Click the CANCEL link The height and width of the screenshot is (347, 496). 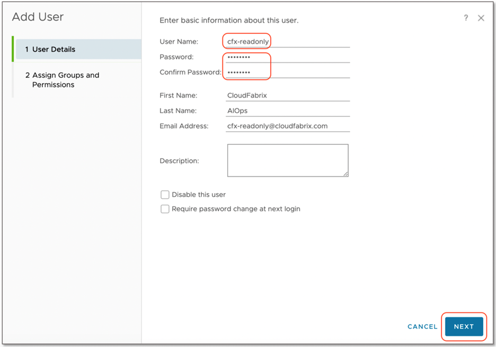click(422, 327)
